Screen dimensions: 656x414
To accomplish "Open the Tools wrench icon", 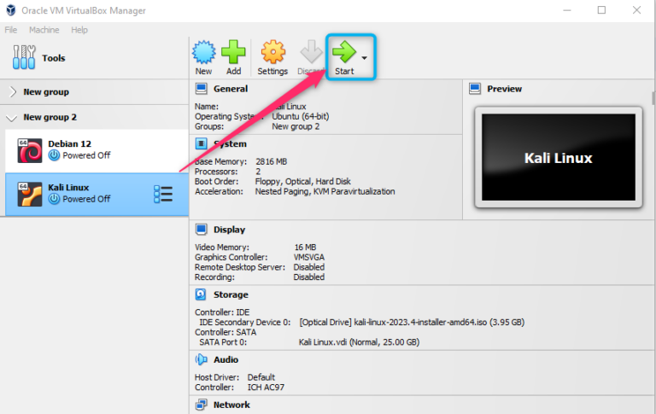I will [x=24, y=58].
